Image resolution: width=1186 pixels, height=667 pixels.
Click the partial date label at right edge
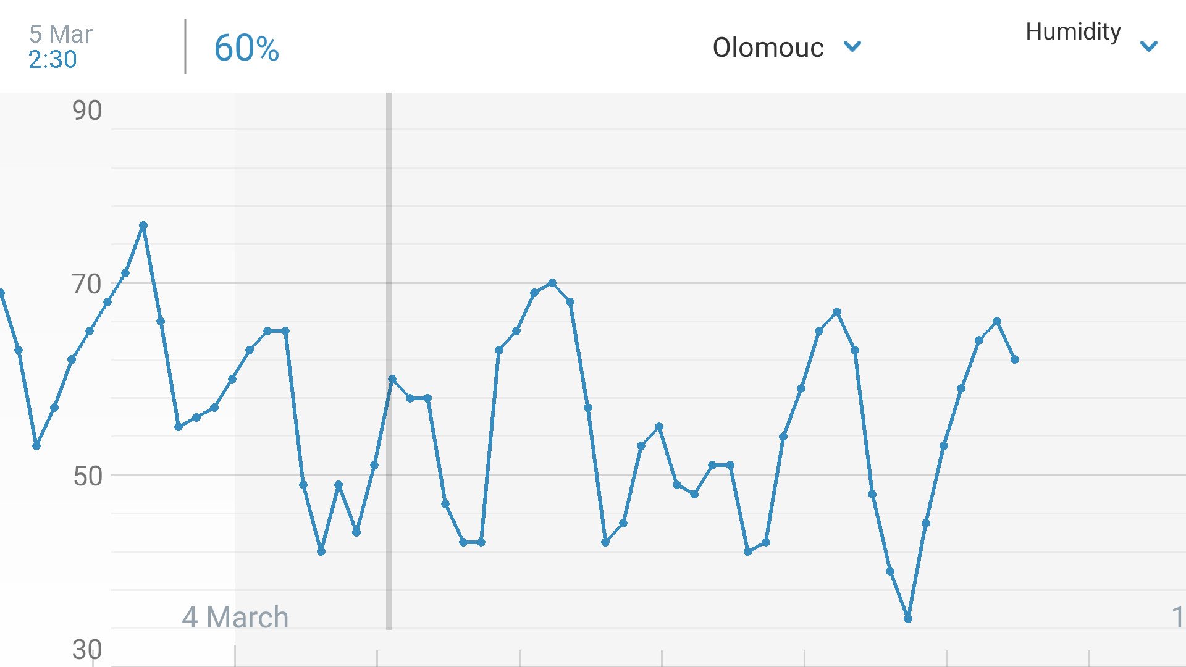point(1179,617)
